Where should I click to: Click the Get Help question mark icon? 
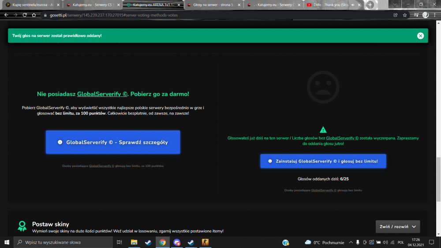pyautogui.click(x=286, y=242)
